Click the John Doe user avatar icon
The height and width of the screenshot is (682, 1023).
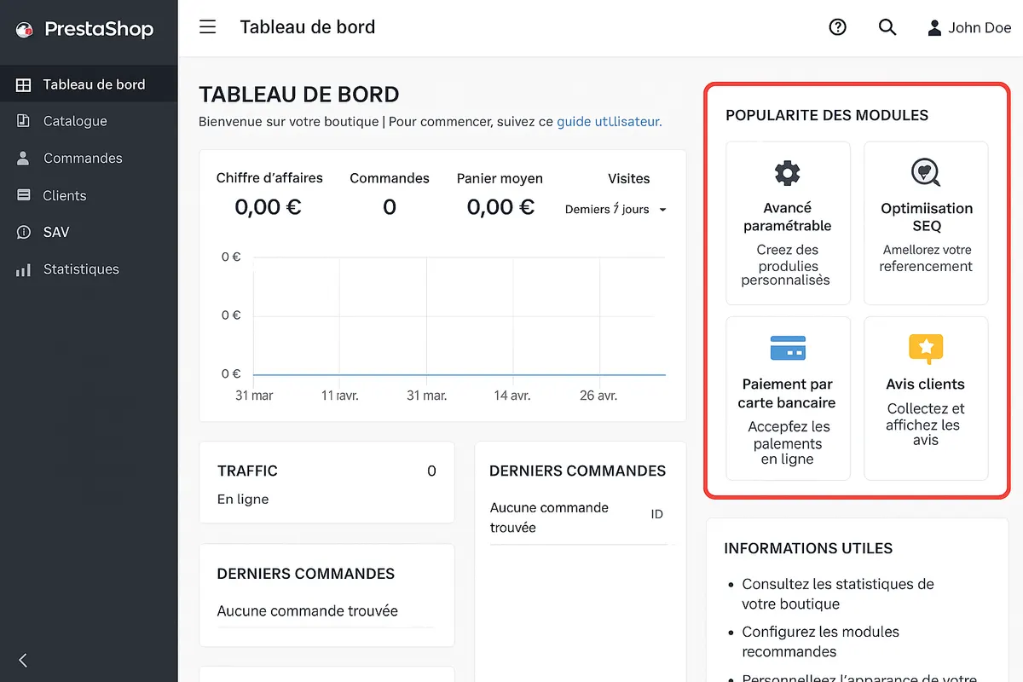[935, 27]
